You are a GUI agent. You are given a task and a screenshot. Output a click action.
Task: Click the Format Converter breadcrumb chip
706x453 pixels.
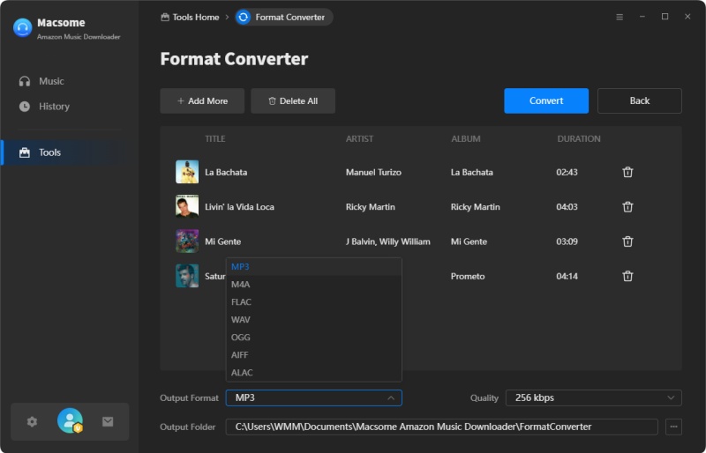coord(284,17)
